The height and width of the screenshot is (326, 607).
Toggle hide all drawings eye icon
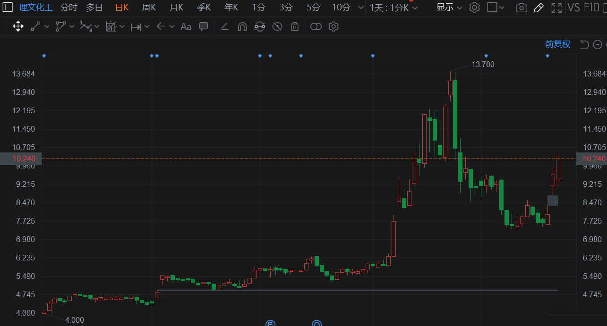click(x=277, y=26)
